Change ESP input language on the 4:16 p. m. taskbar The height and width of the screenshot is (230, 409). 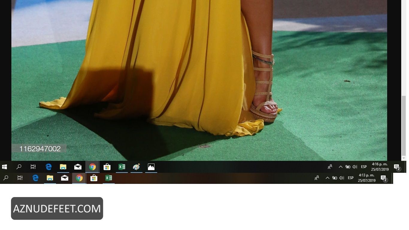(364, 167)
